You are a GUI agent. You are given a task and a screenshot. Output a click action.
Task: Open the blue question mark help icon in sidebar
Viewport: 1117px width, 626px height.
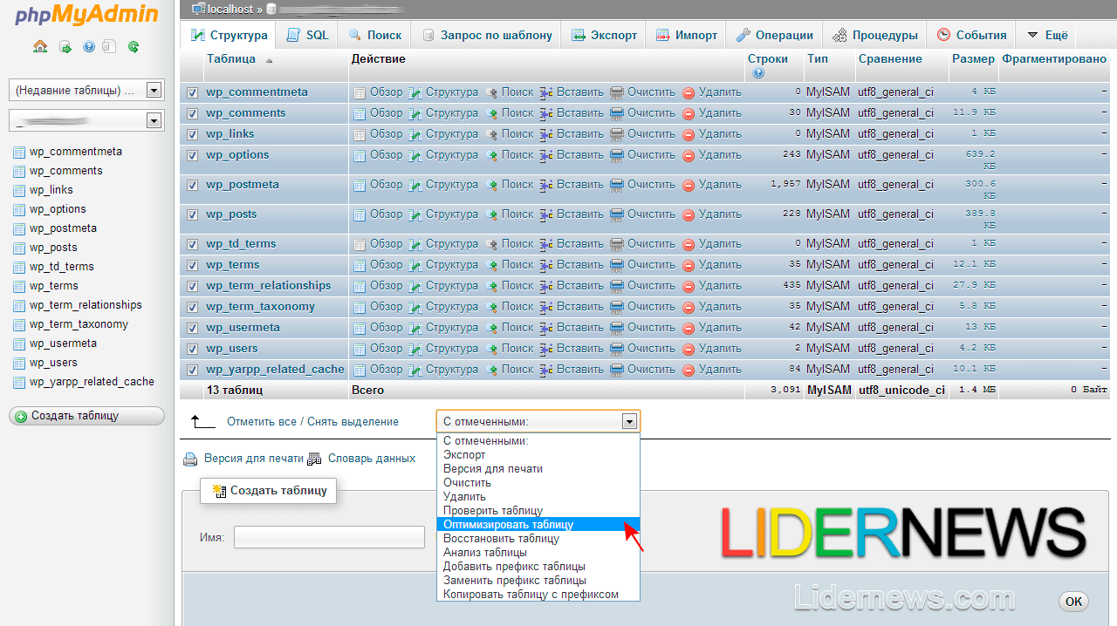[88, 47]
